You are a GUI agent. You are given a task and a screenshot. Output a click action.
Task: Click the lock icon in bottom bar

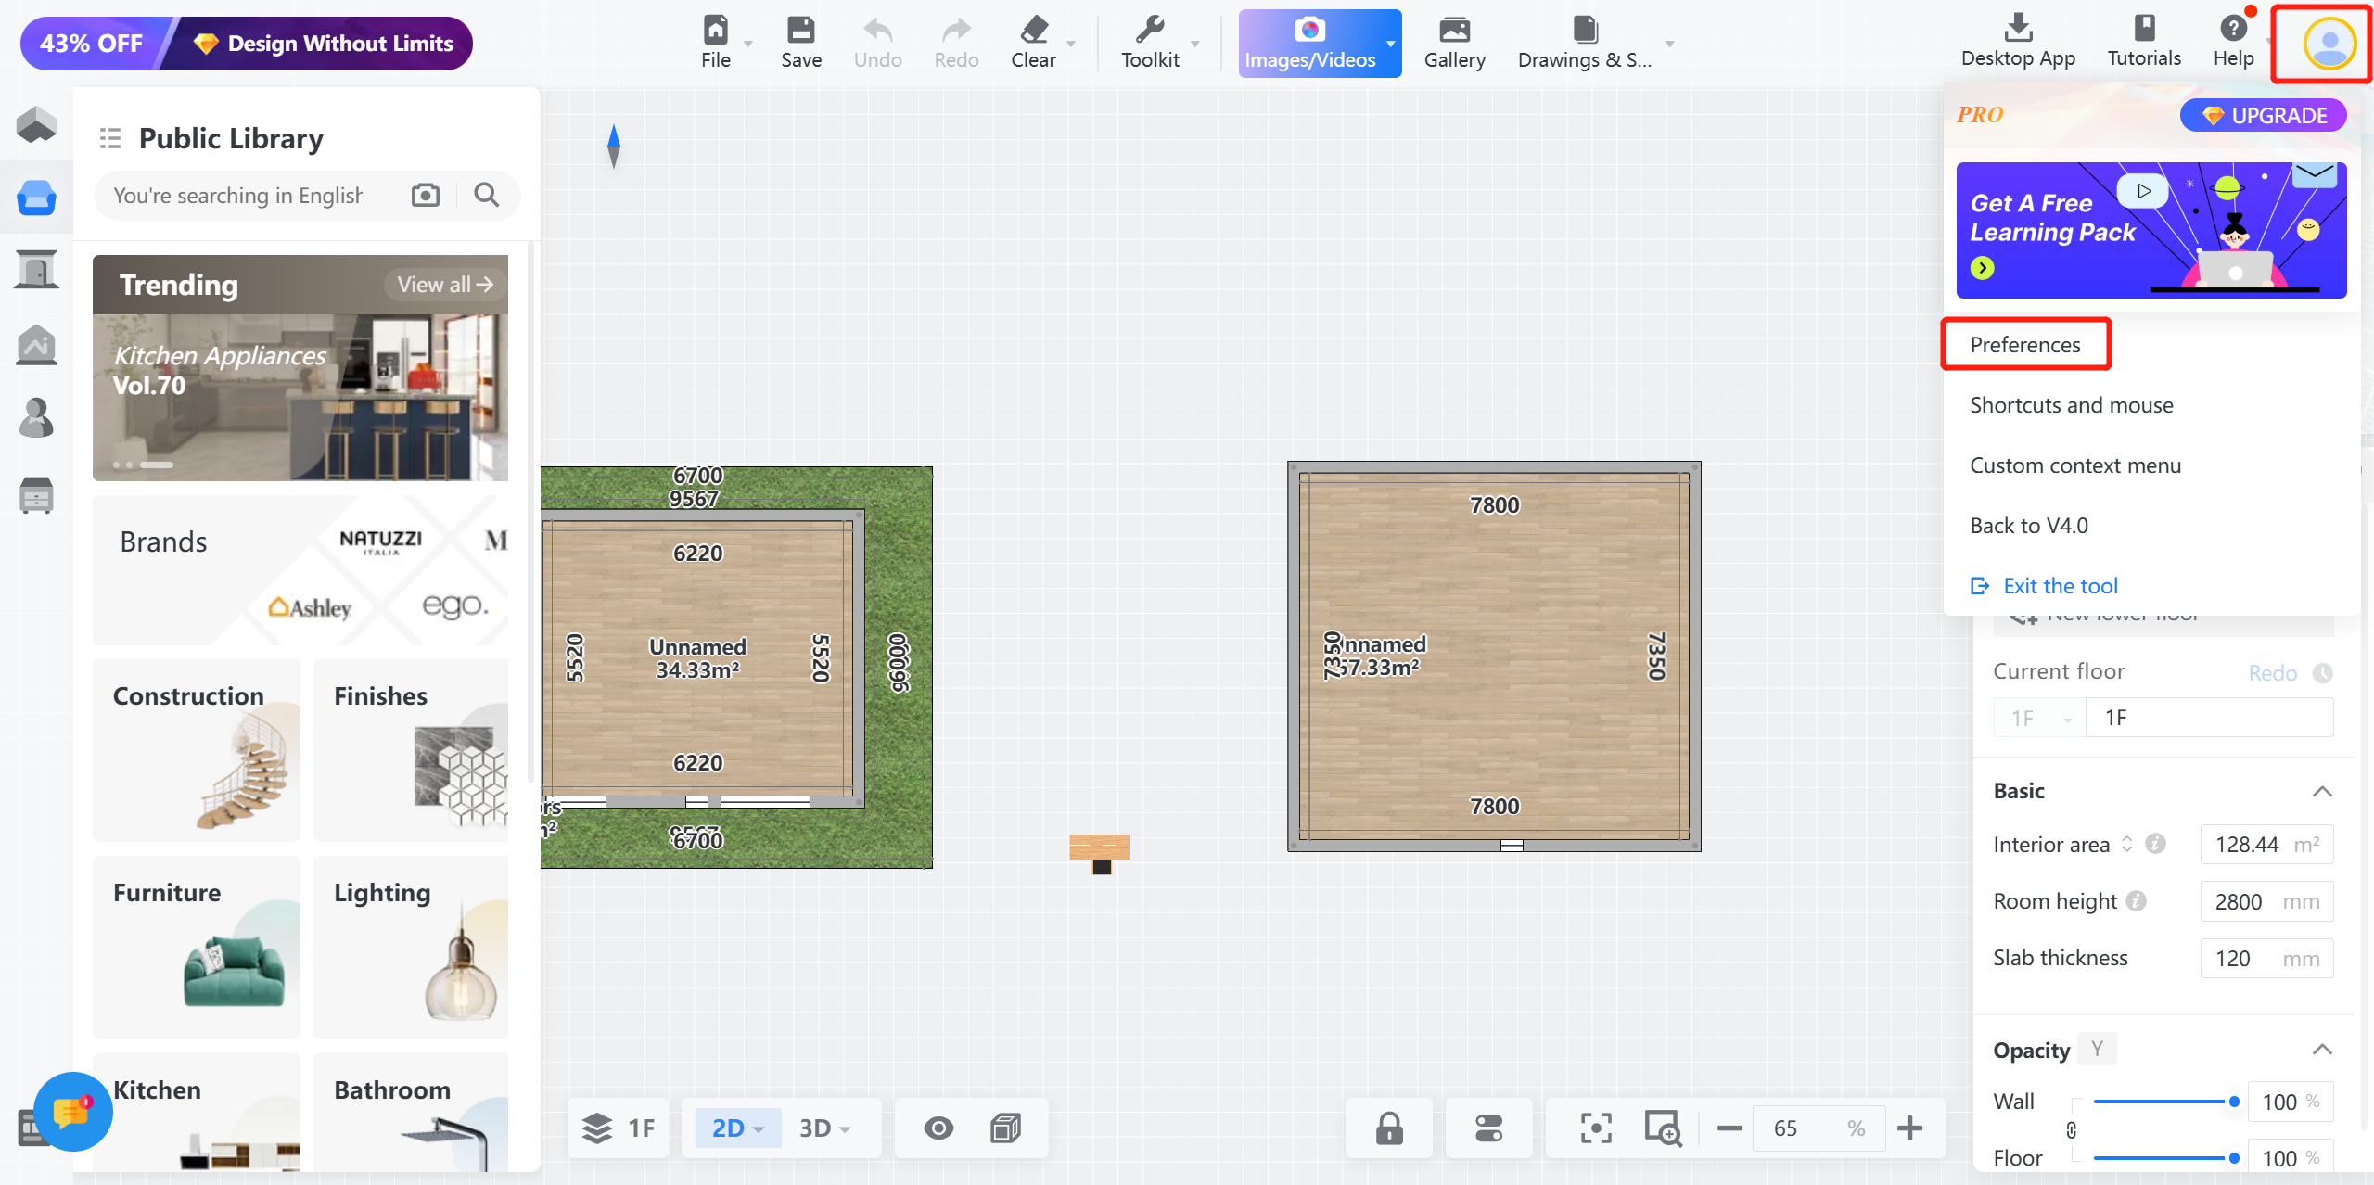click(x=1388, y=1128)
